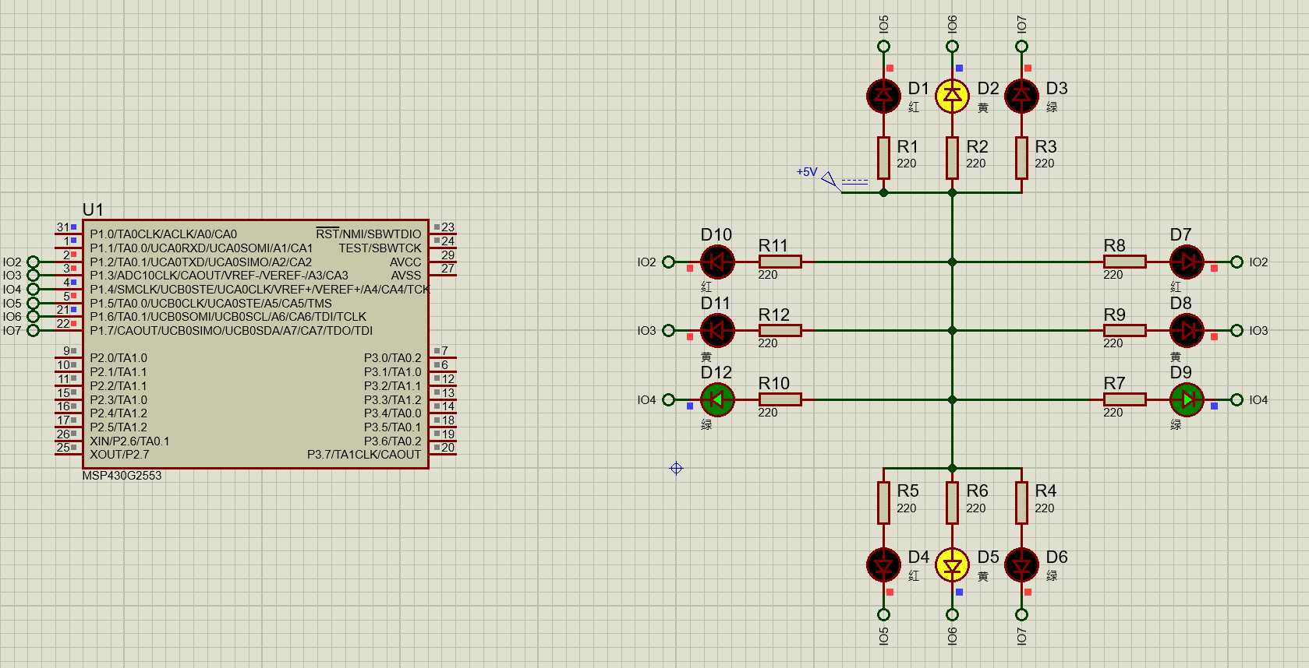The height and width of the screenshot is (668, 1309).
Task: Click IO4 terminal on MCU pin P1.4
Action: click(x=33, y=289)
